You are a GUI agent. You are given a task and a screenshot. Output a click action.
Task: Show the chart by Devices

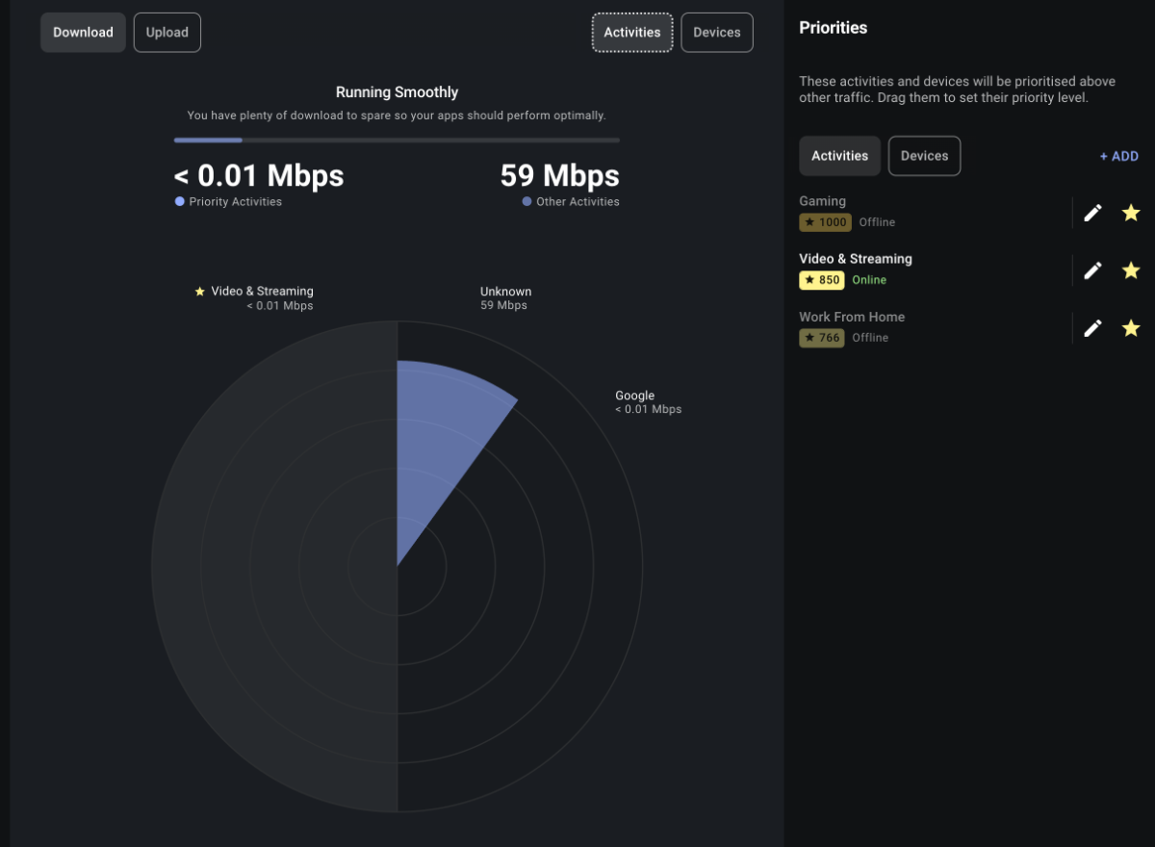pos(716,32)
